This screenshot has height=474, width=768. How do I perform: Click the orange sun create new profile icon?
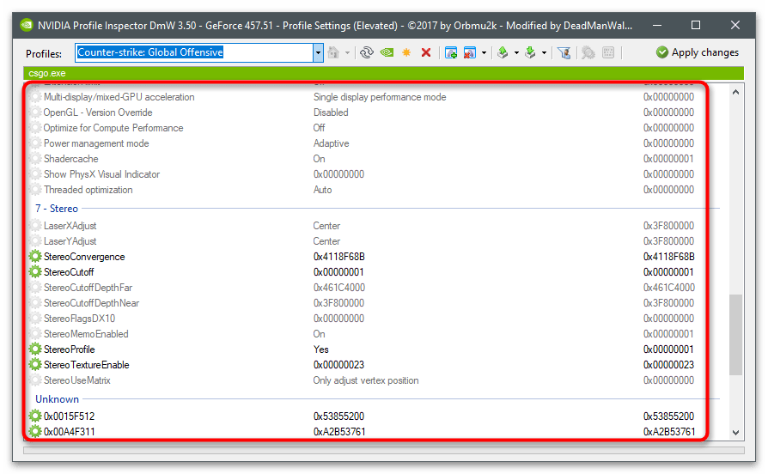[406, 52]
